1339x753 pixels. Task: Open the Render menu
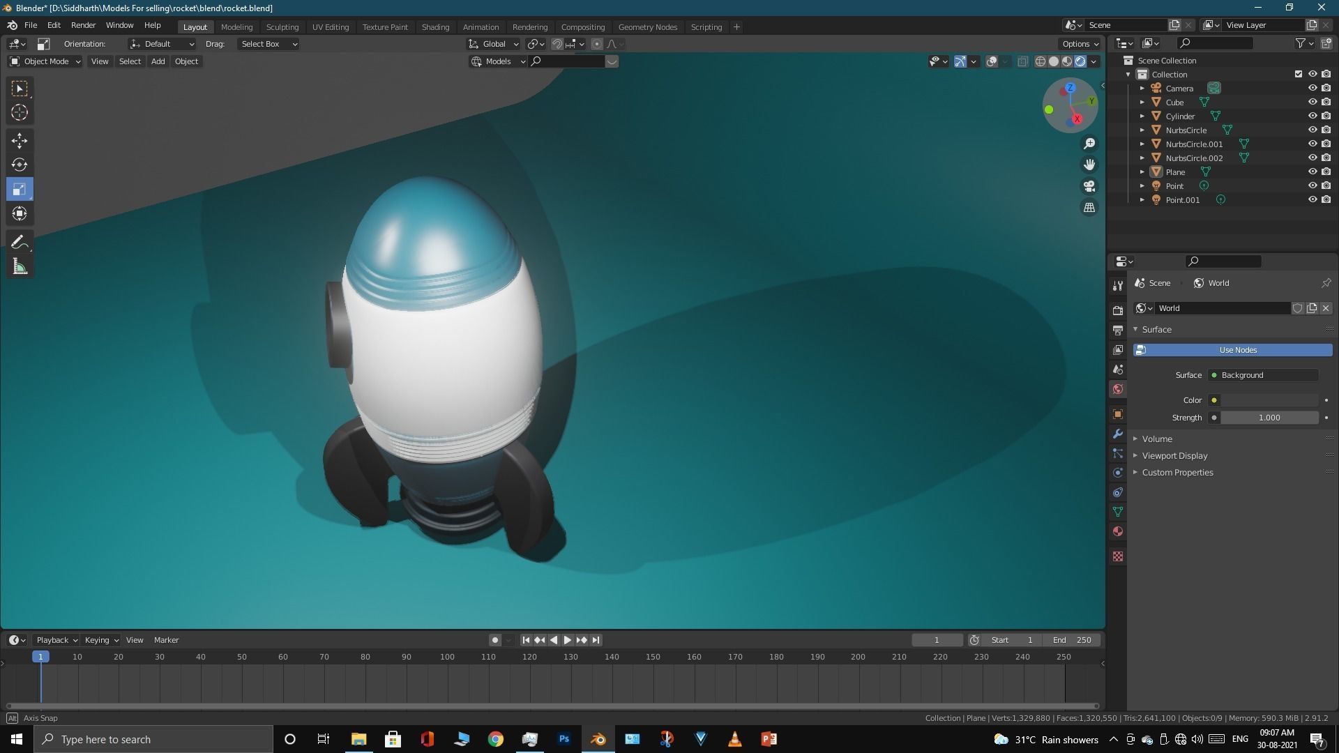[x=83, y=25]
